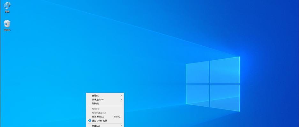The height and width of the screenshot is (127, 299).
Task: Expand the 新建(W) submenu
Action: coord(105,126)
